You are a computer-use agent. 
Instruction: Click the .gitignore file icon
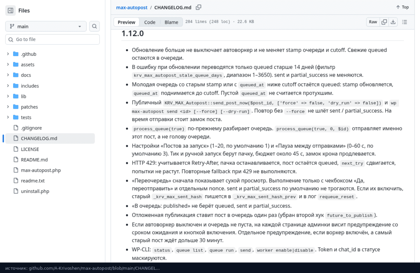(x=16, y=127)
